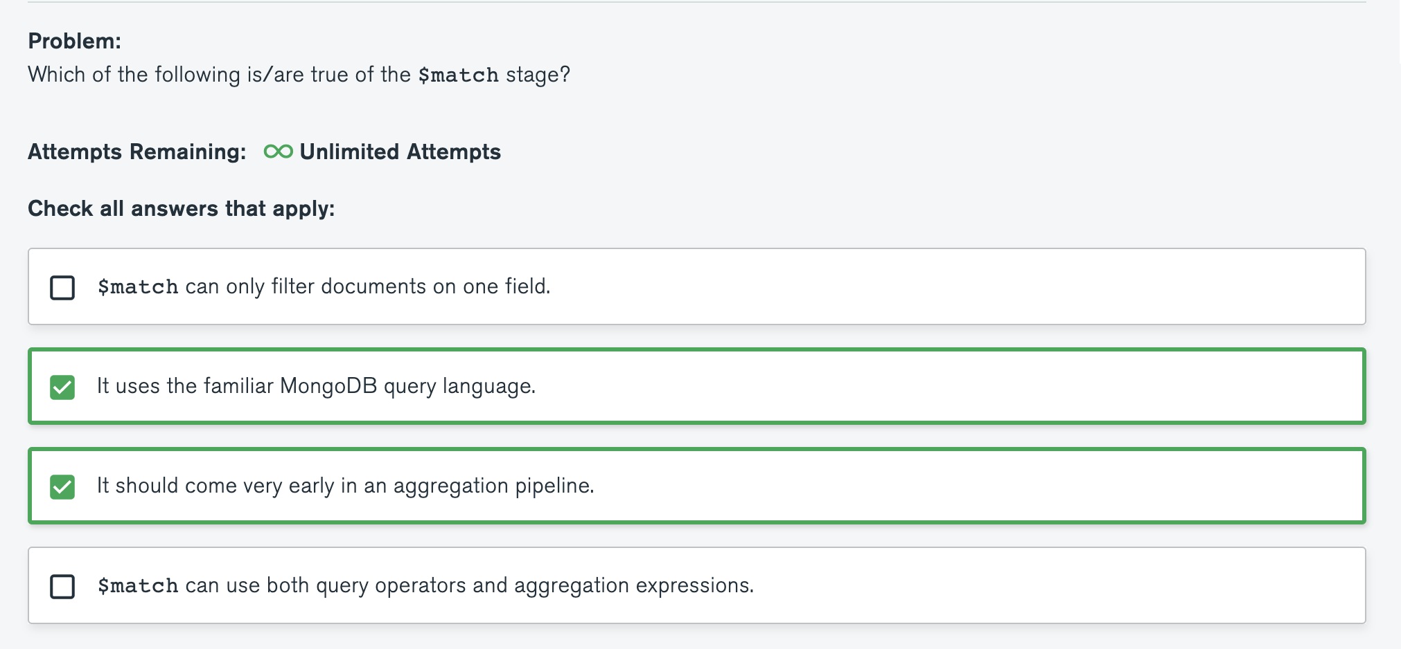Click empty space in the last answer card
The height and width of the screenshot is (649, 1401).
pyautogui.click(x=1039, y=585)
